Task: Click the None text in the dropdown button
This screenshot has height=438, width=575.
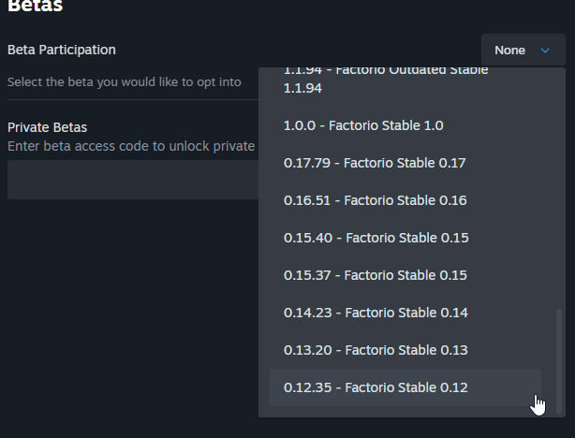Action: (x=509, y=51)
